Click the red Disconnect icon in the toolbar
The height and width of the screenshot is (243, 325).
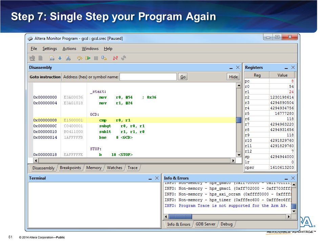(x=115, y=58)
